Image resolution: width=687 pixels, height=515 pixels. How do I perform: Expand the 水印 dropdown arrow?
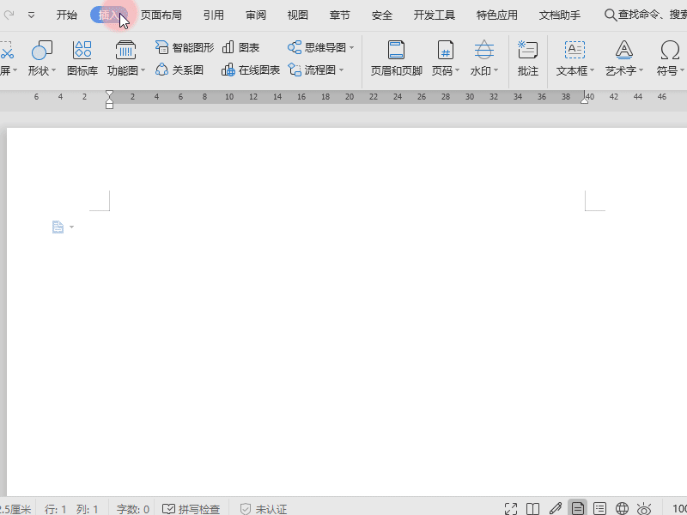point(496,70)
